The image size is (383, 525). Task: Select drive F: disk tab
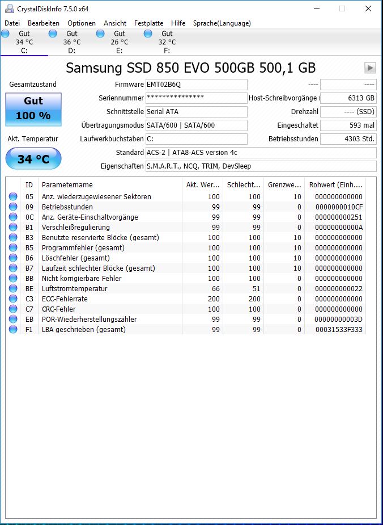(167, 42)
